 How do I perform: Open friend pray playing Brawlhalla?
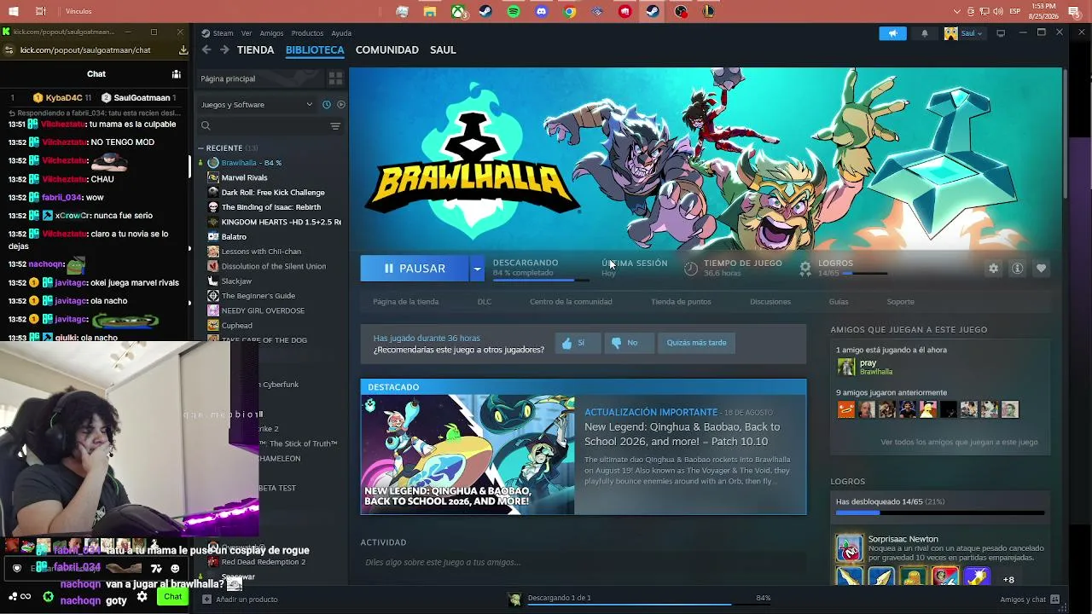pyautogui.click(x=867, y=367)
